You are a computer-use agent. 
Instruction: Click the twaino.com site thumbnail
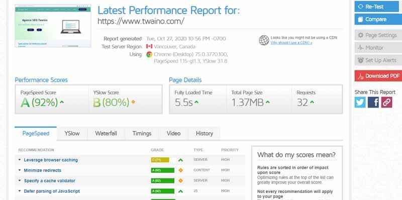pyautogui.click(x=53, y=26)
